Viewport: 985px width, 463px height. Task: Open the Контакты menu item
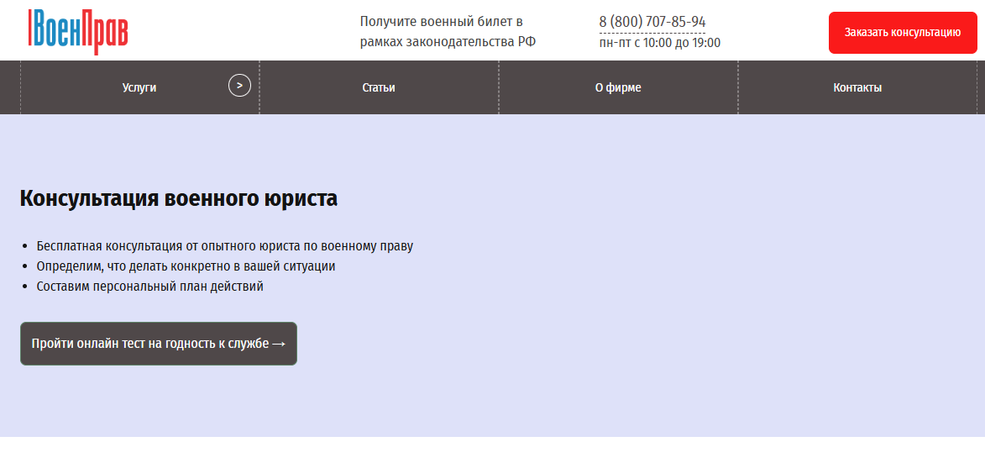coord(857,87)
